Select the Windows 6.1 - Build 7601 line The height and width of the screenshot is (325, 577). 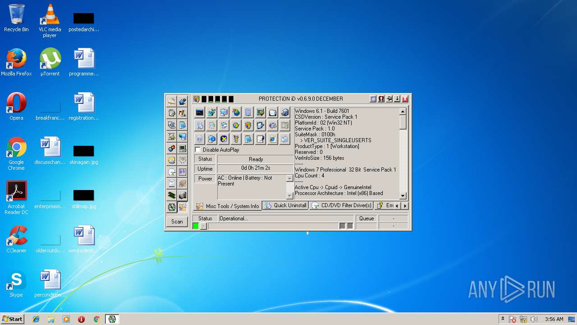pyautogui.click(x=322, y=111)
